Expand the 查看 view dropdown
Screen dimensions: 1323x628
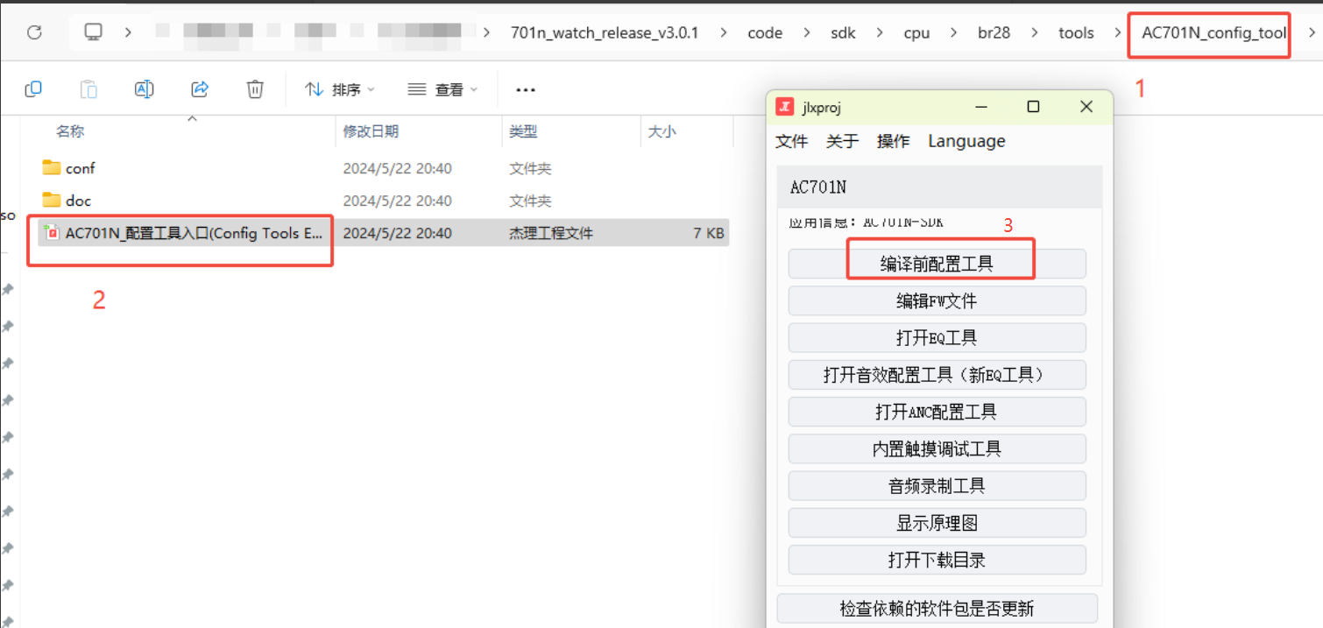(443, 89)
